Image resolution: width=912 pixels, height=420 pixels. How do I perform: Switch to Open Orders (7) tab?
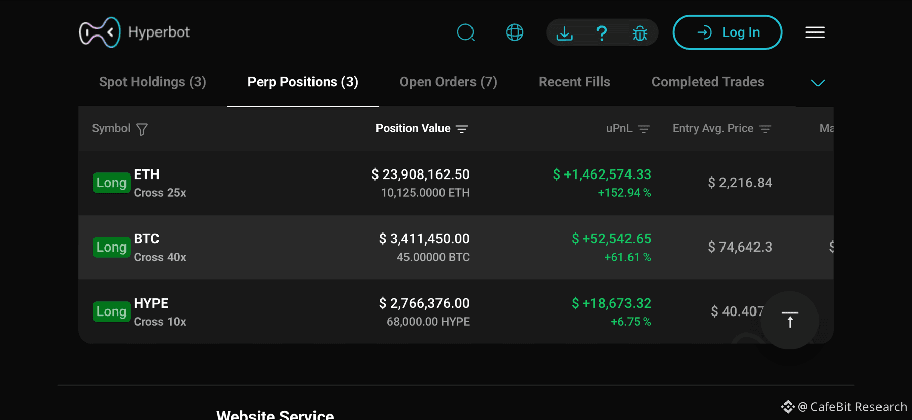pyautogui.click(x=448, y=82)
